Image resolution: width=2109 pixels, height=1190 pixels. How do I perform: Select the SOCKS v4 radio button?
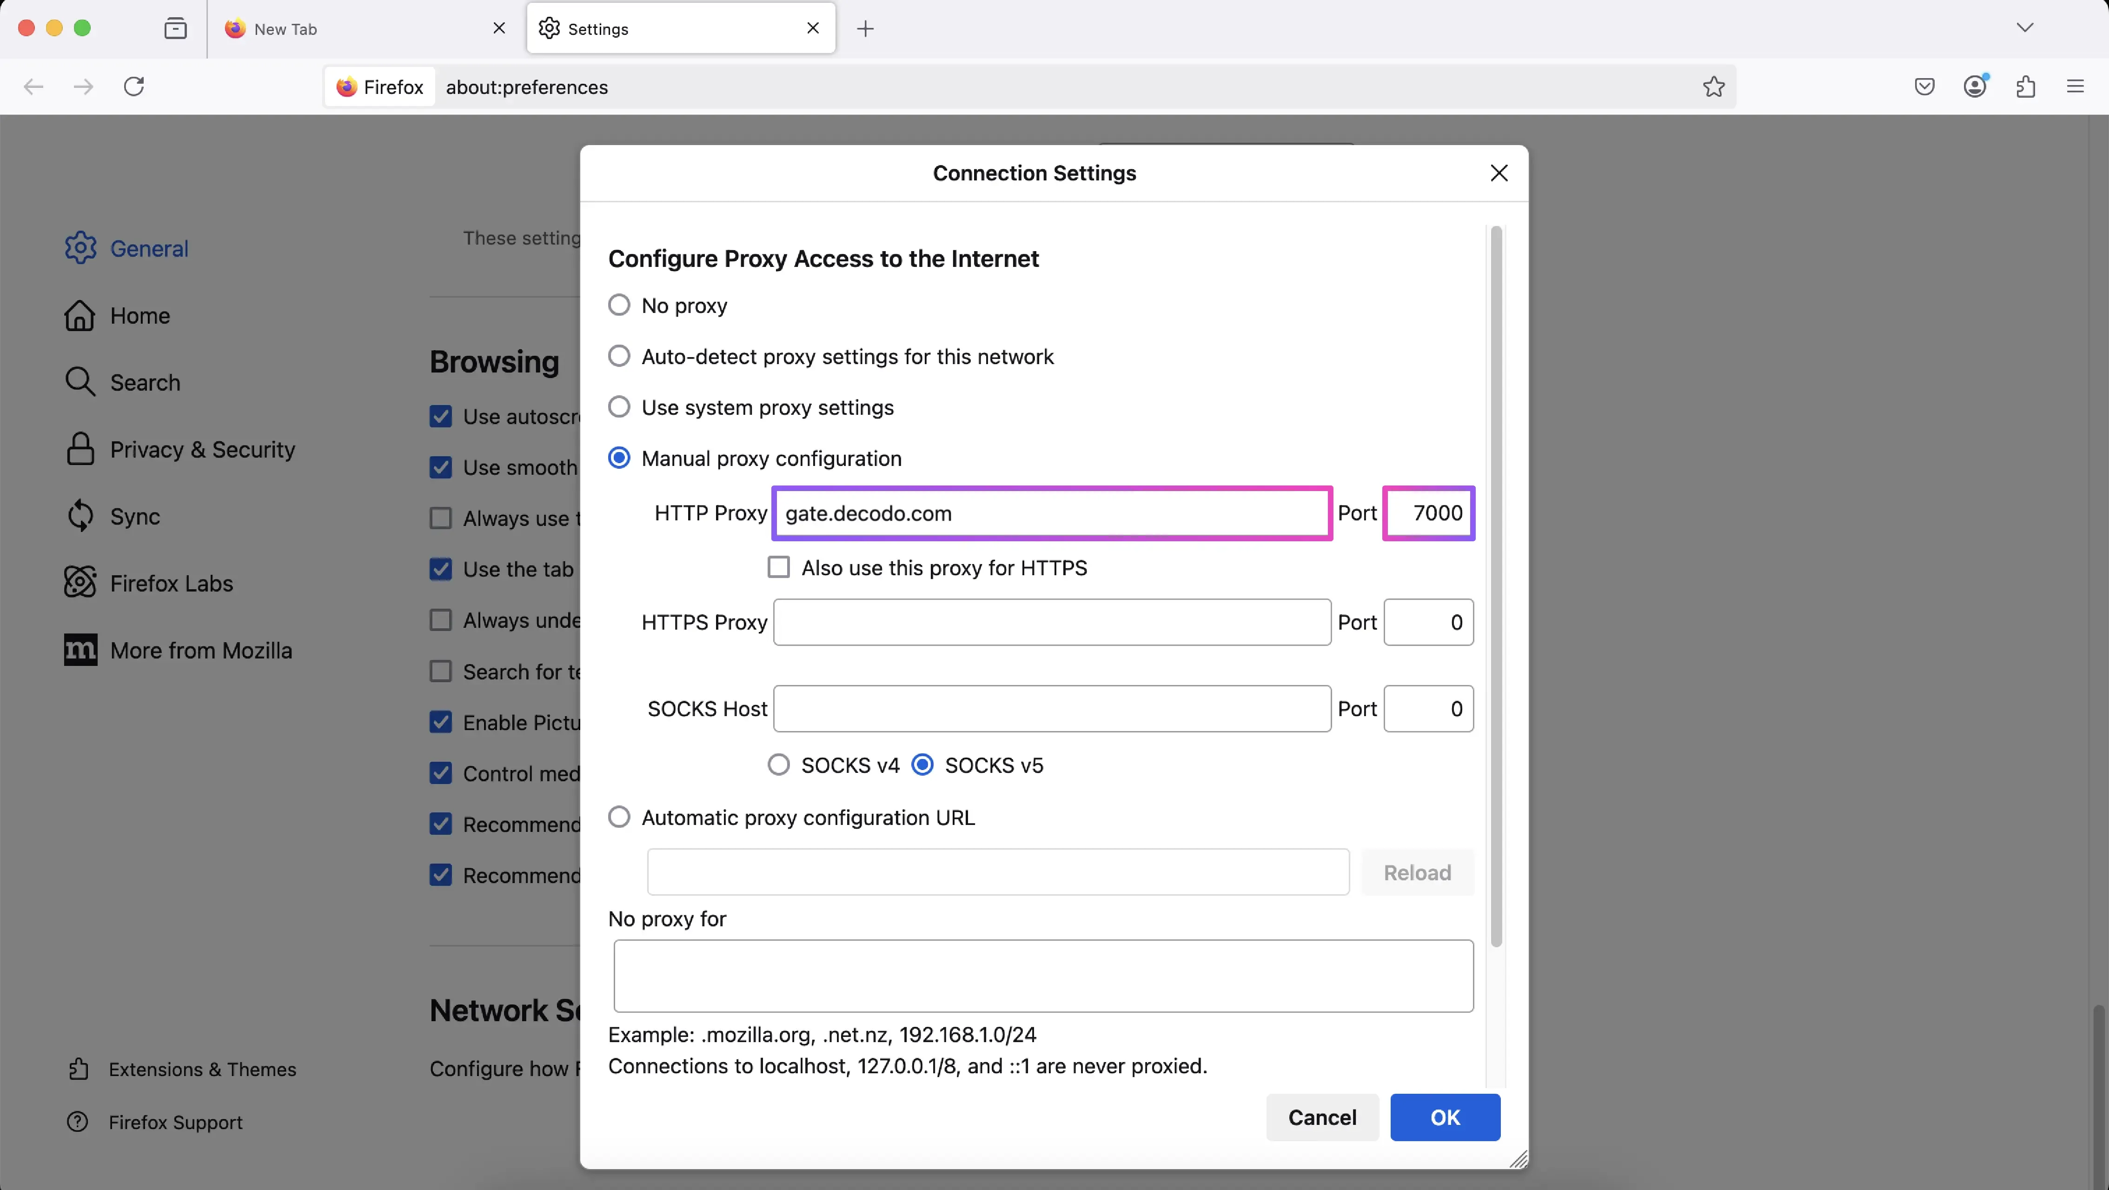click(779, 765)
